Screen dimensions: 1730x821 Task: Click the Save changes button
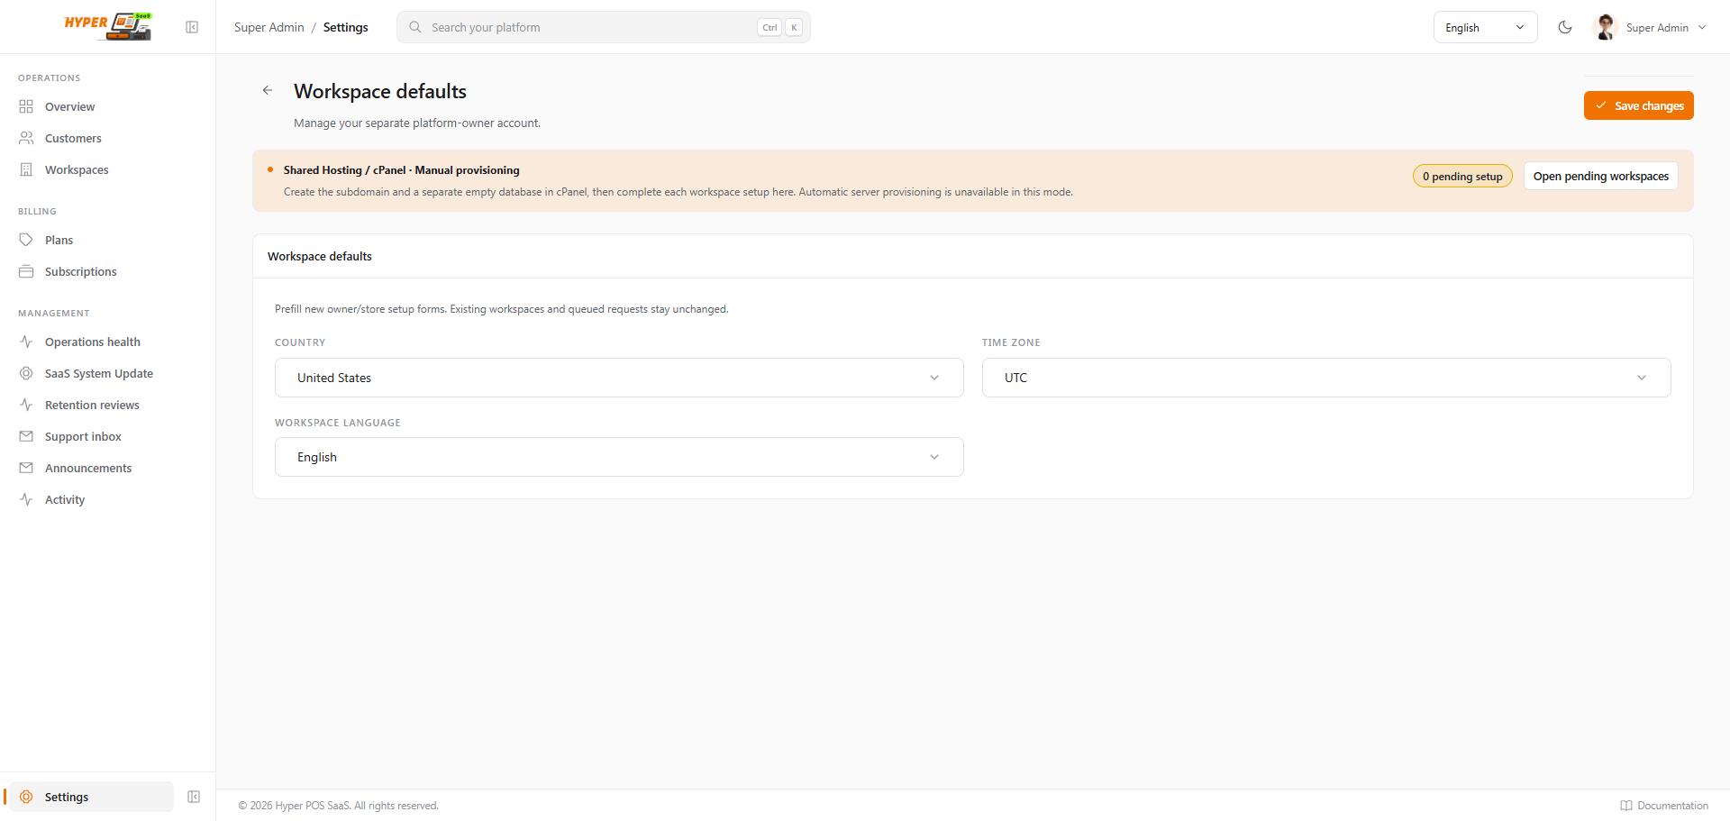point(1638,105)
